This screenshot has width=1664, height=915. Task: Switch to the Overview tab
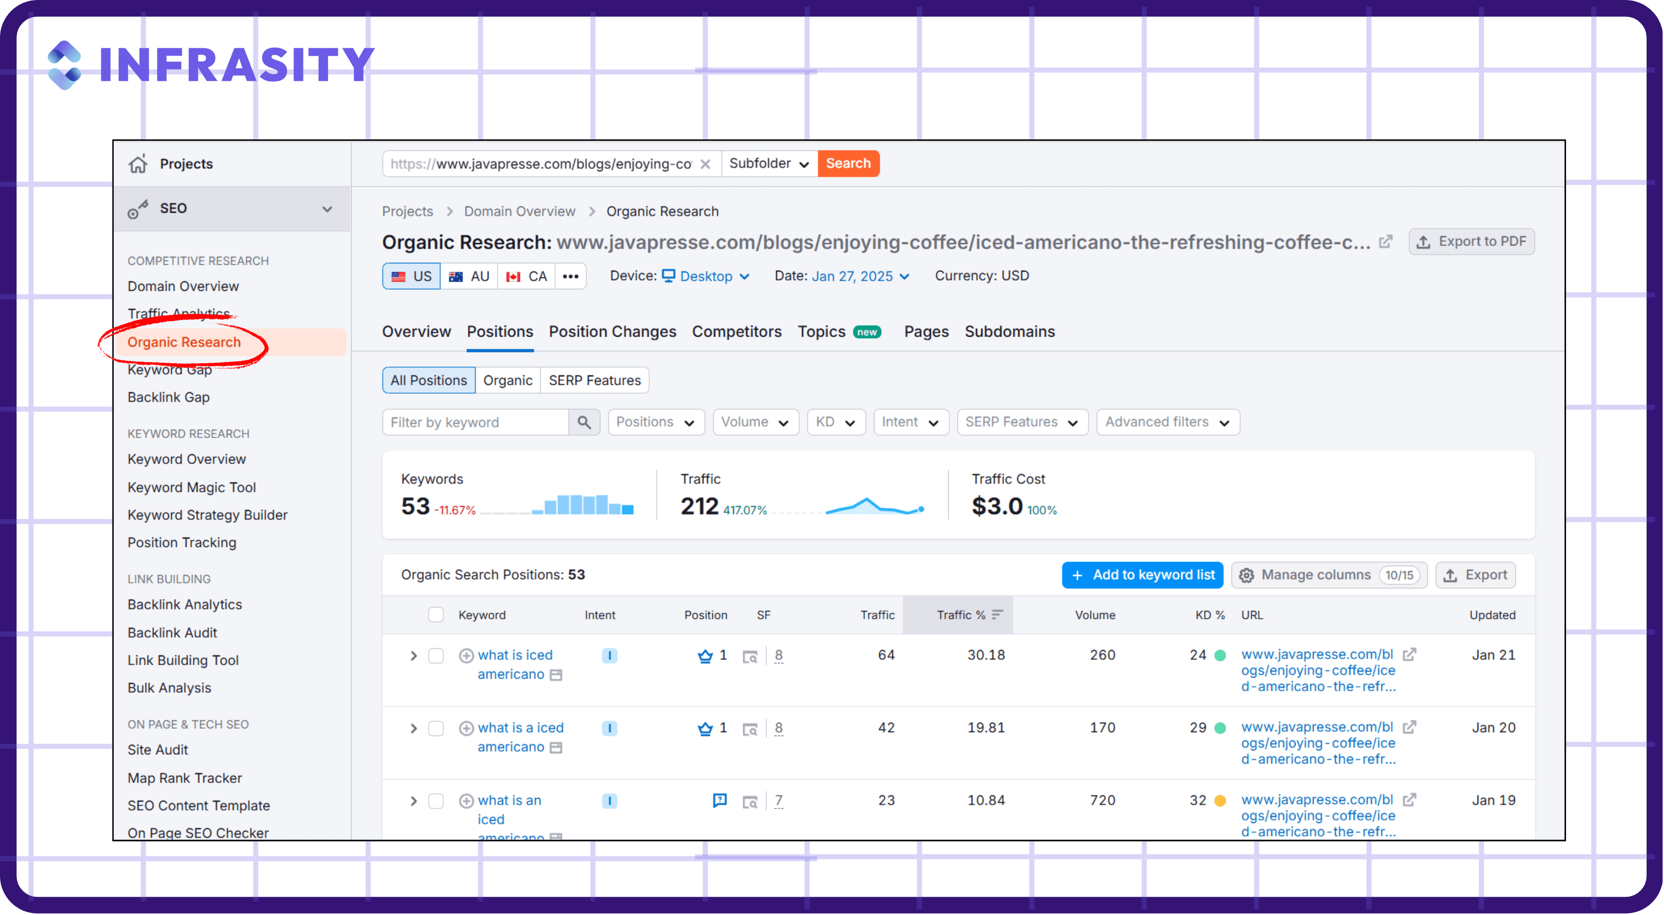[417, 332]
